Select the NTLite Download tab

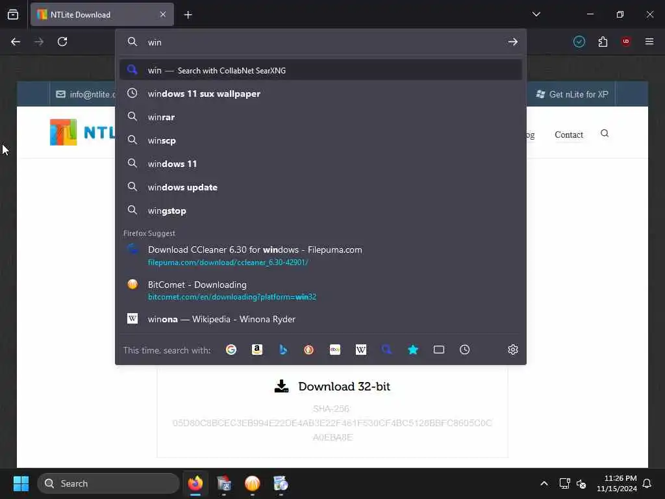point(102,14)
